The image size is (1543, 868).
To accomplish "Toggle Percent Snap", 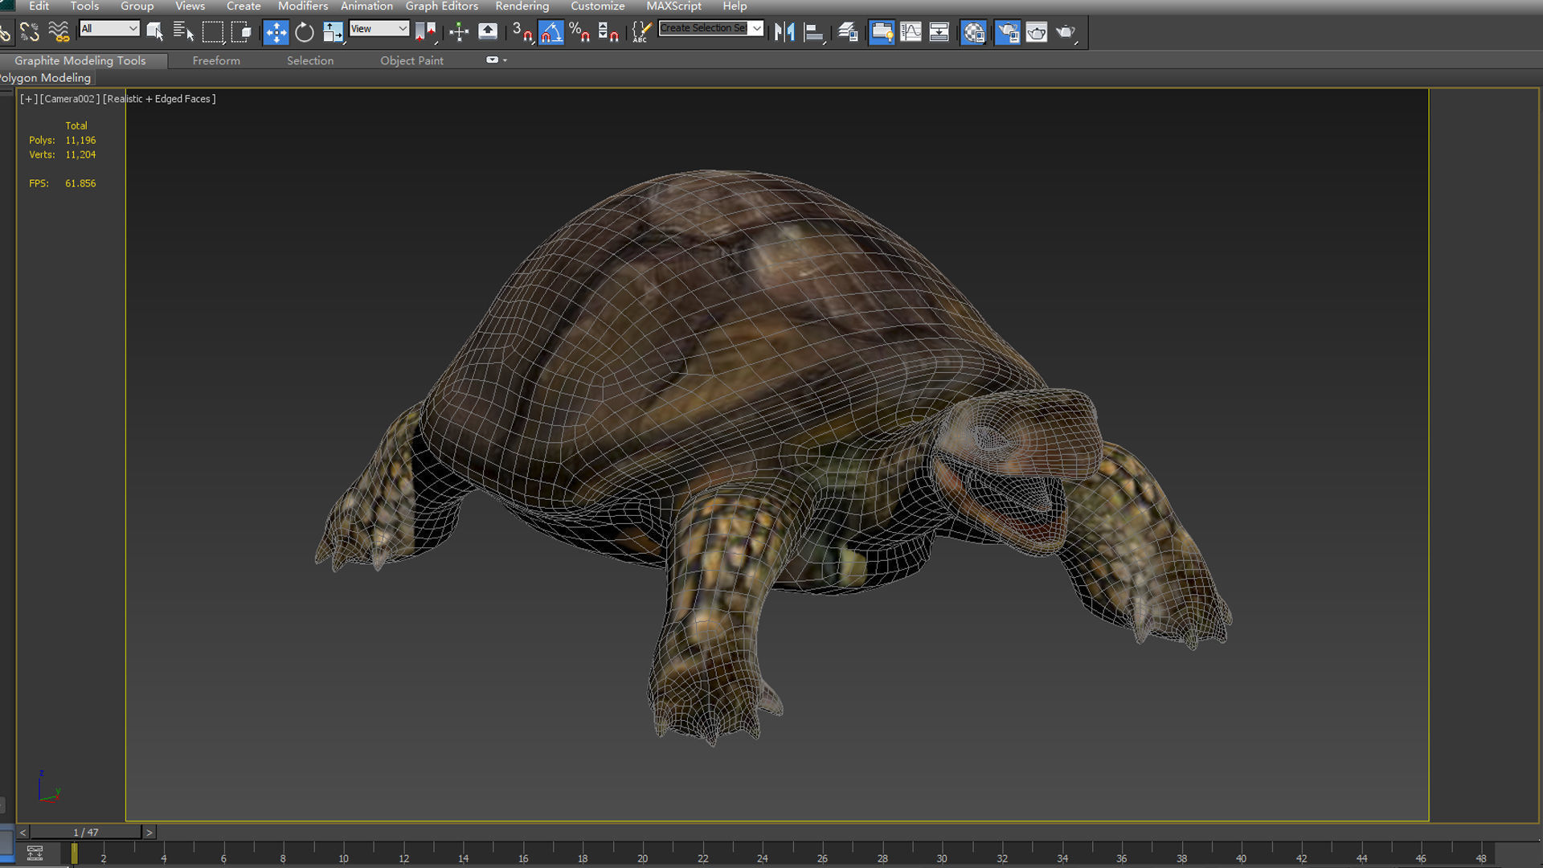I will (579, 32).
